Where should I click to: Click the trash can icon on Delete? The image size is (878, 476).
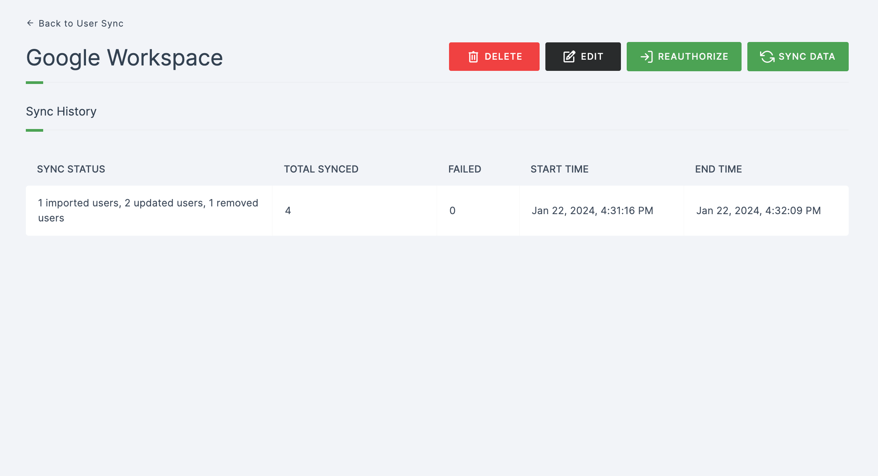[x=473, y=57]
